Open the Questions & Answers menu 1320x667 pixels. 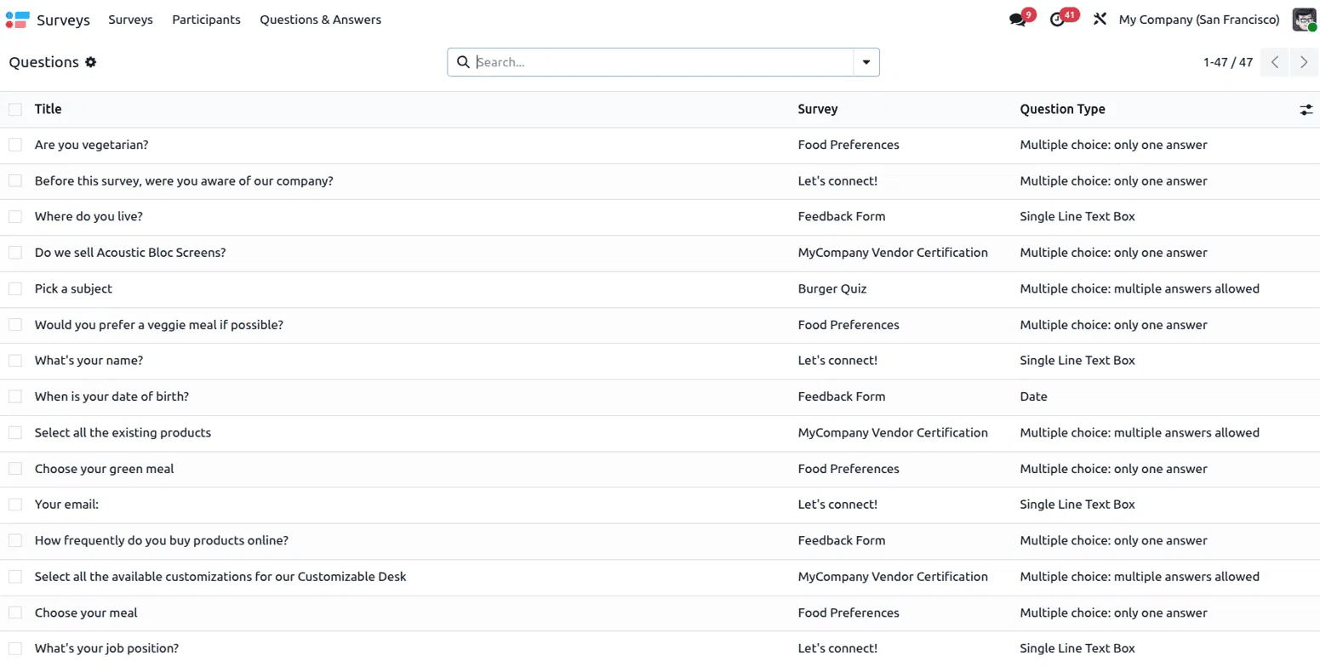(x=320, y=20)
